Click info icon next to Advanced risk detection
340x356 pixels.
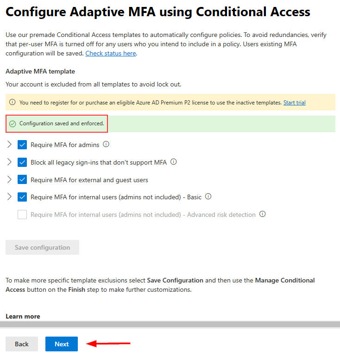coord(263,214)
